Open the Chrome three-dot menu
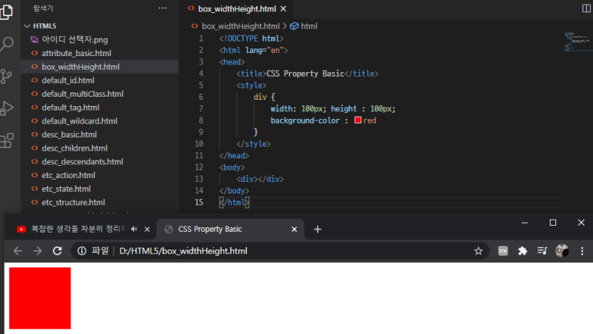The width and height of the screenshot is (593, 334). [582, 250]
